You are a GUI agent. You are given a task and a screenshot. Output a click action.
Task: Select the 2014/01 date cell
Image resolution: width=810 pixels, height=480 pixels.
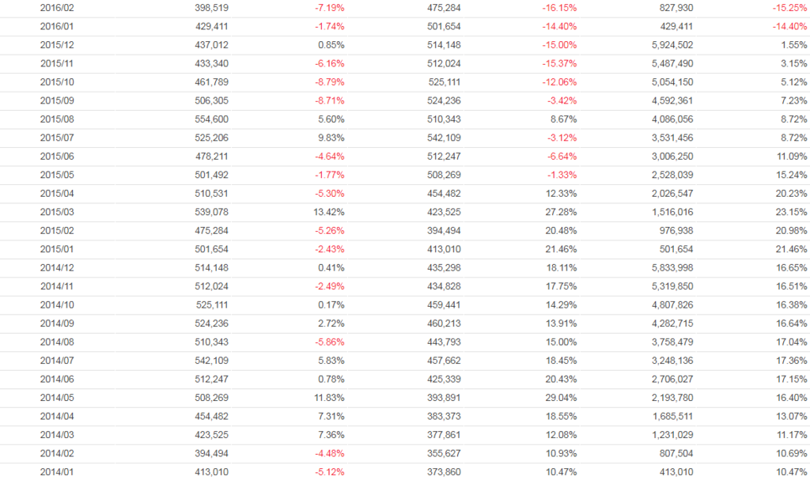[58, 473]
